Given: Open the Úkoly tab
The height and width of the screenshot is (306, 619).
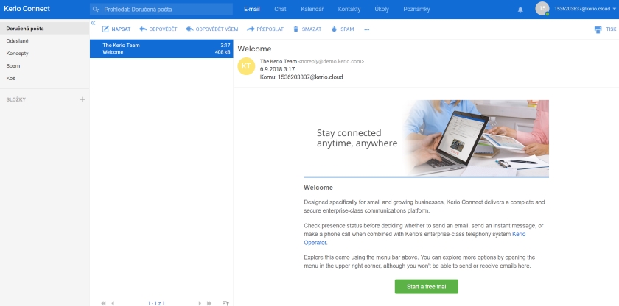Looking at the screenshot, I should (382, 9).
